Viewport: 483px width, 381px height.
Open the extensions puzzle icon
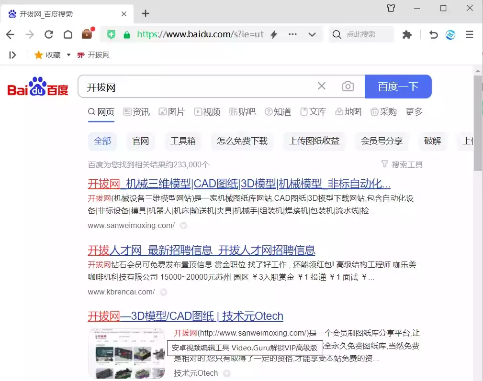(x=407, y=34)
